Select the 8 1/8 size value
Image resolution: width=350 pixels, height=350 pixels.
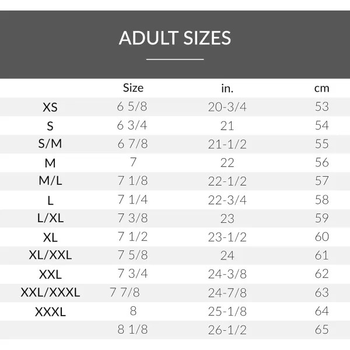point(132,330)
